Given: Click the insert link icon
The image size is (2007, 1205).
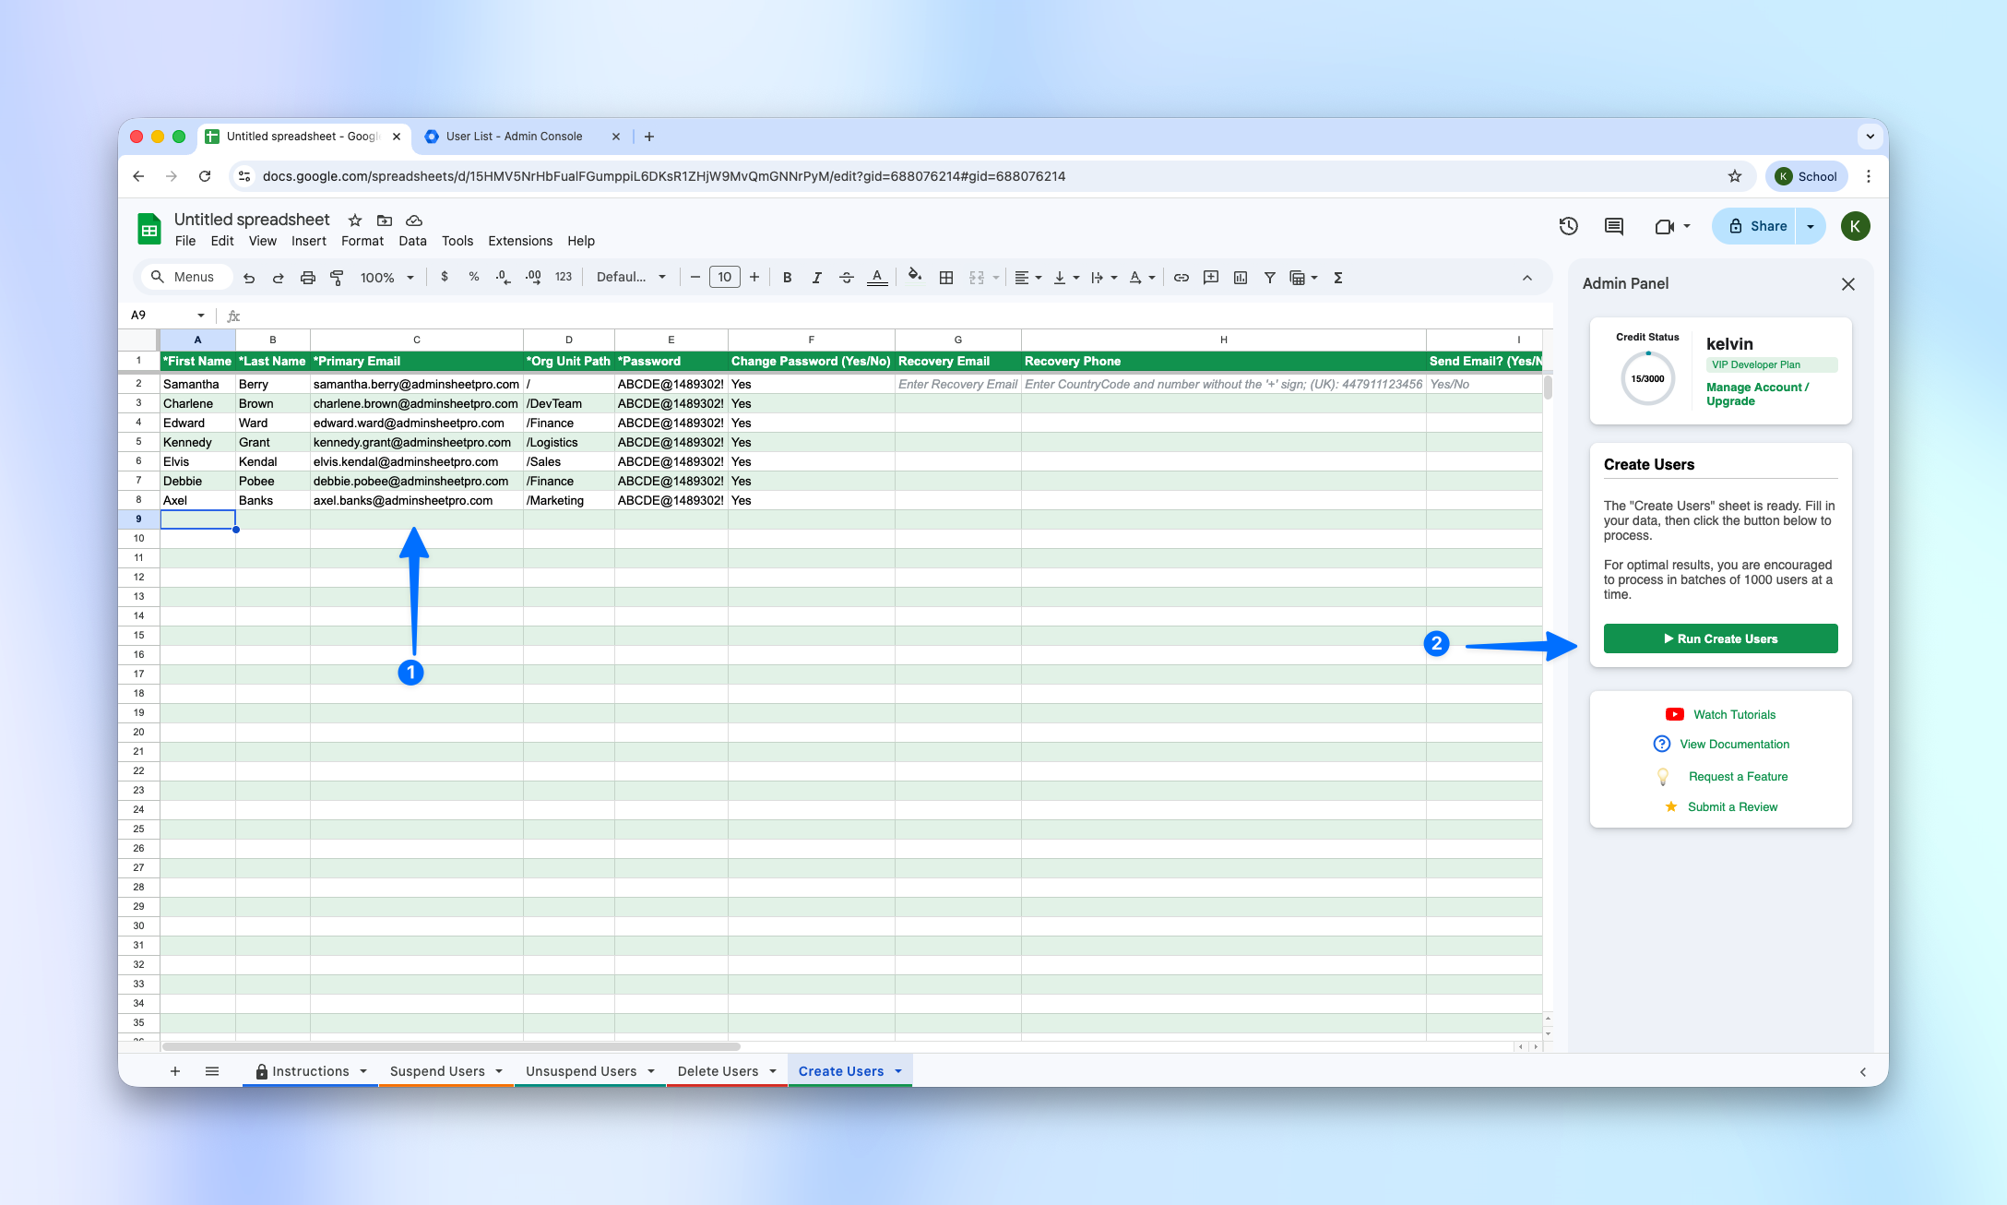Looking at the screenshot, I should pos(1181,278).
